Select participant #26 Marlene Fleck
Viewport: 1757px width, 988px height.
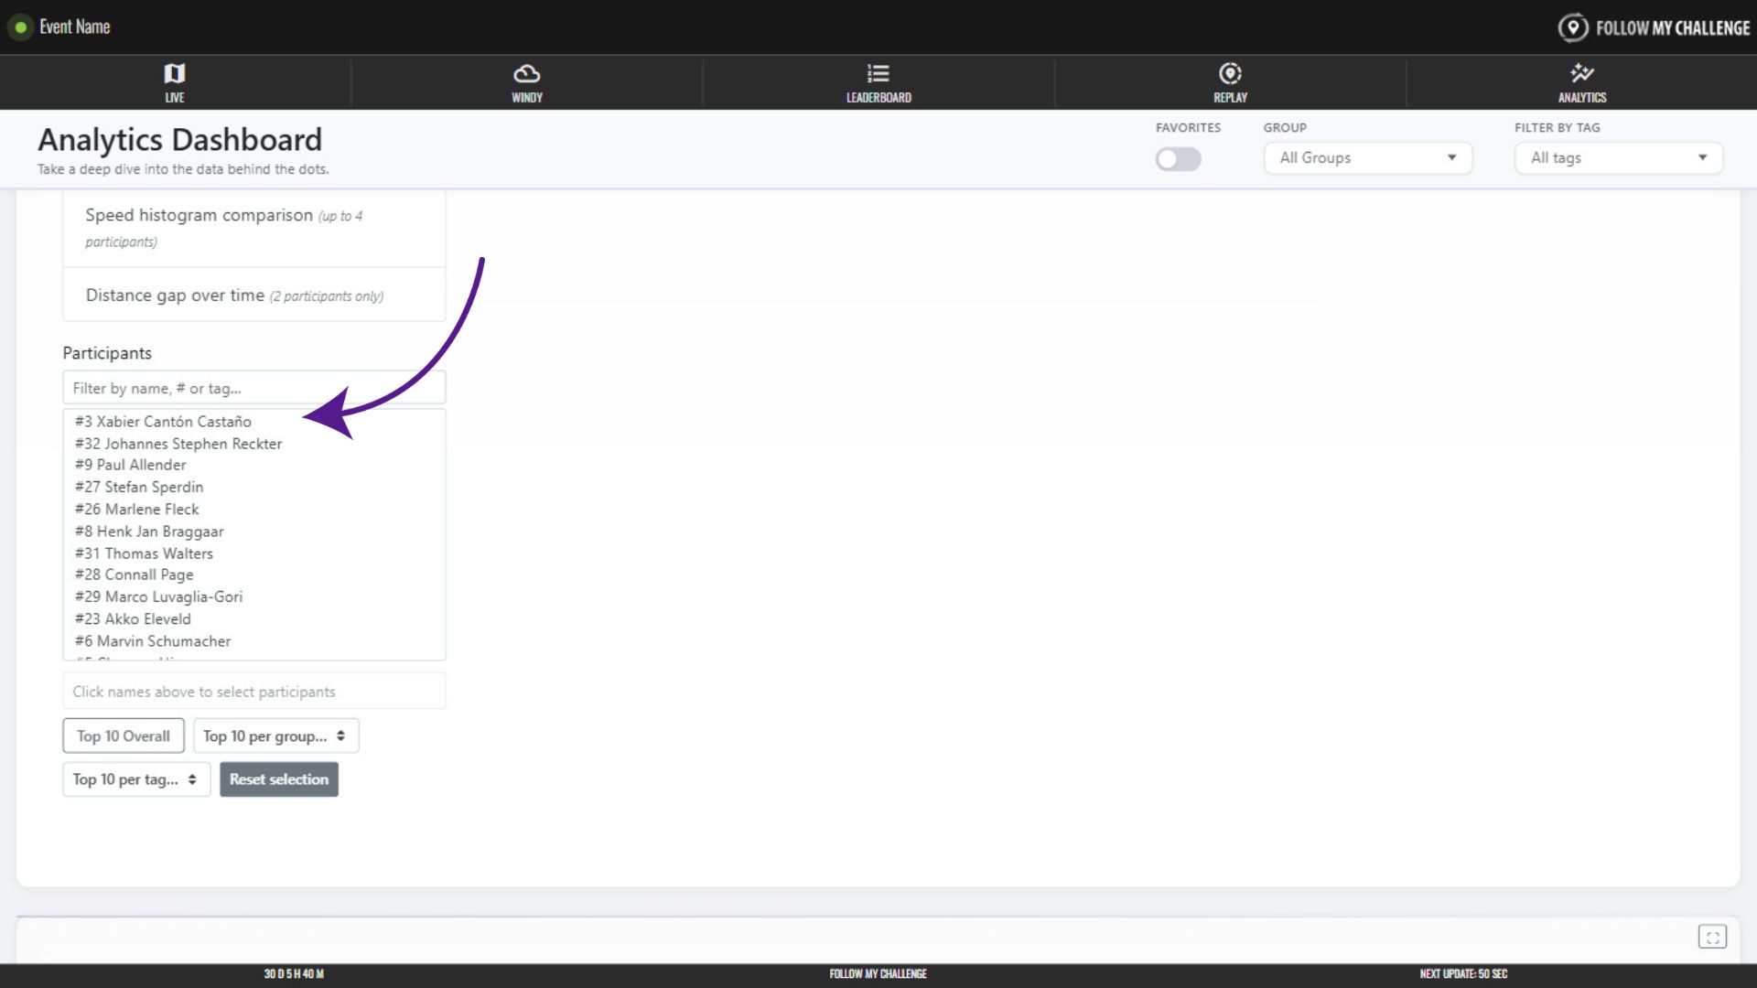click(137, 510)
